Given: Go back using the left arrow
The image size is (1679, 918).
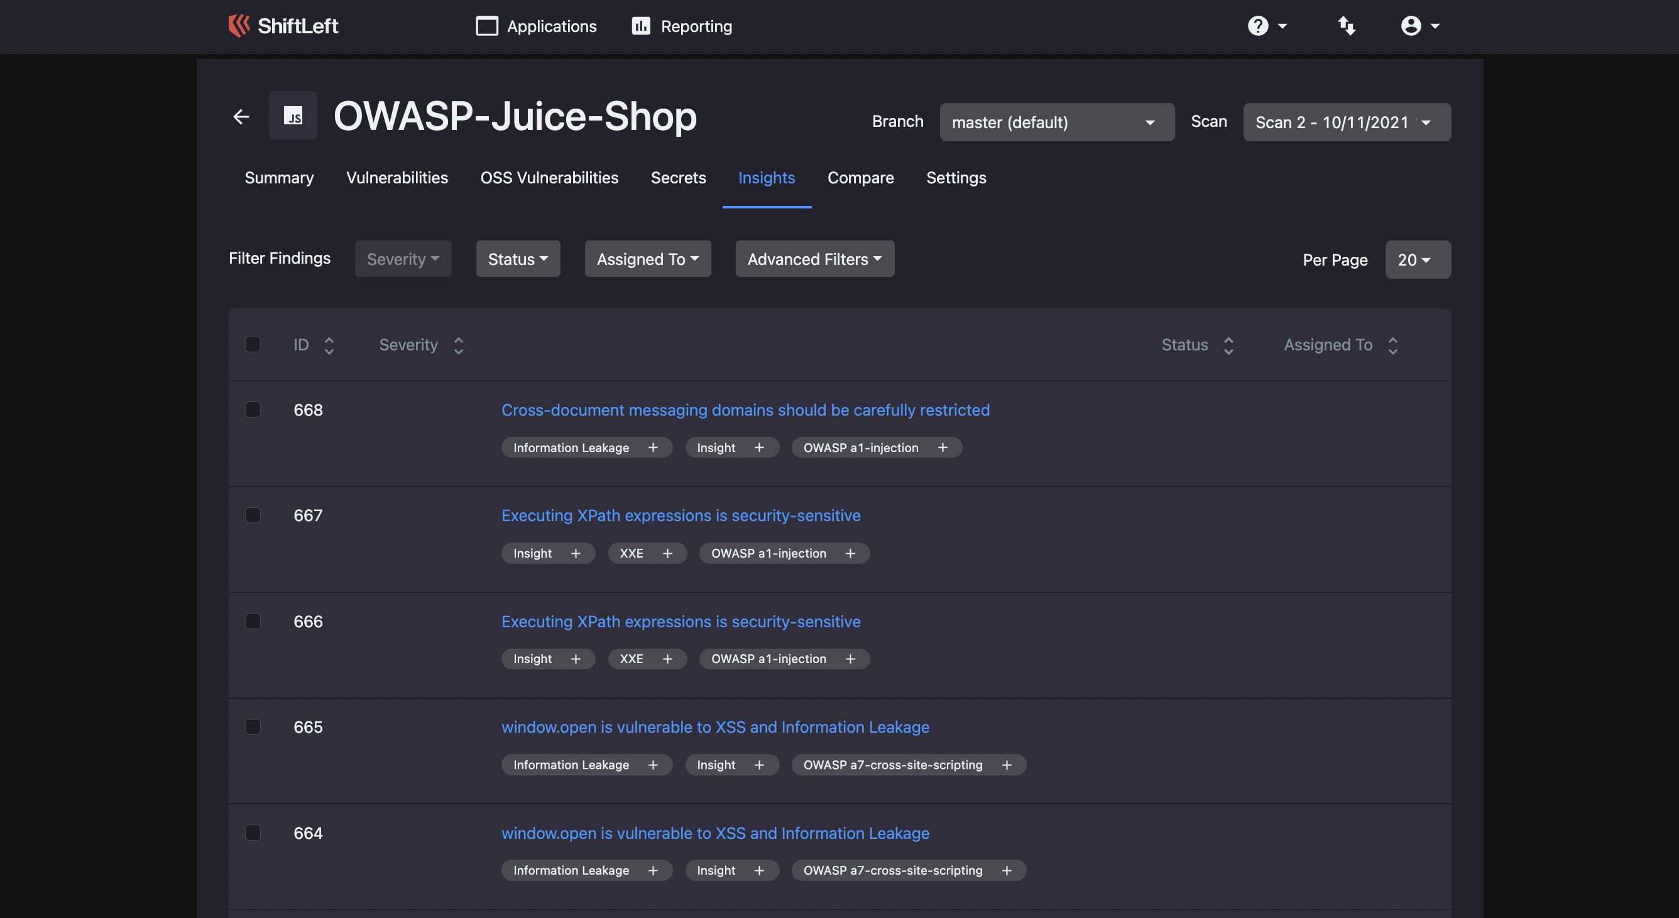Looking at the screenshot, I should tap(241, 117).
